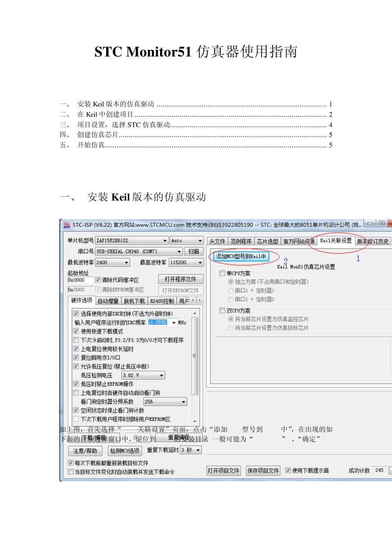Click the 检测MCU选项 button

tap(125, 451)
